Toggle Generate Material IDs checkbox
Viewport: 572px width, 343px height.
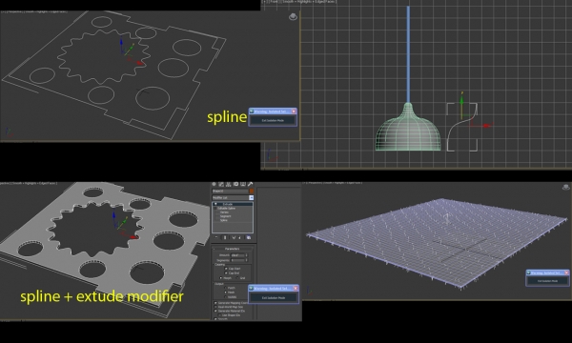(x=215, y=311)
